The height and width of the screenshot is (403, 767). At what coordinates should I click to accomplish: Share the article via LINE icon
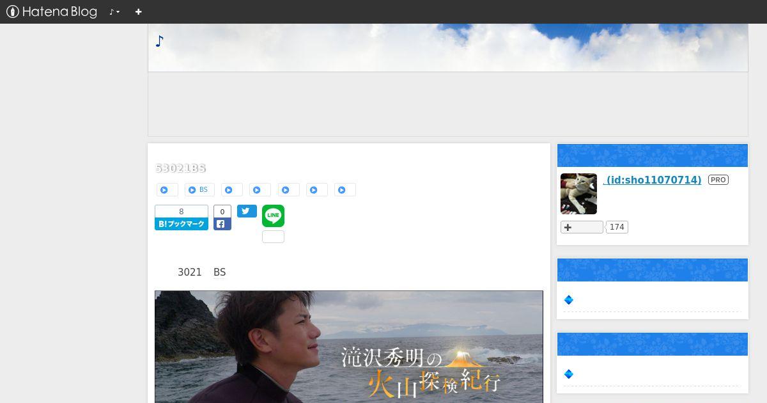[273, 216]
